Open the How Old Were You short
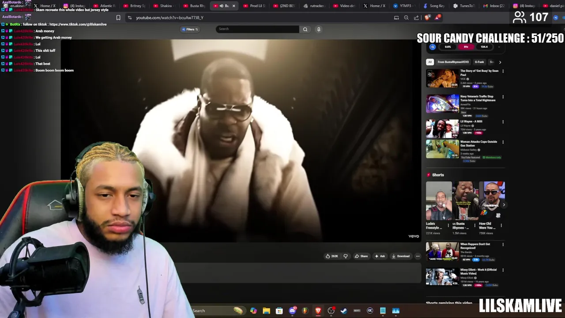This screenshot has height=318, width=565. click(492, 201)
